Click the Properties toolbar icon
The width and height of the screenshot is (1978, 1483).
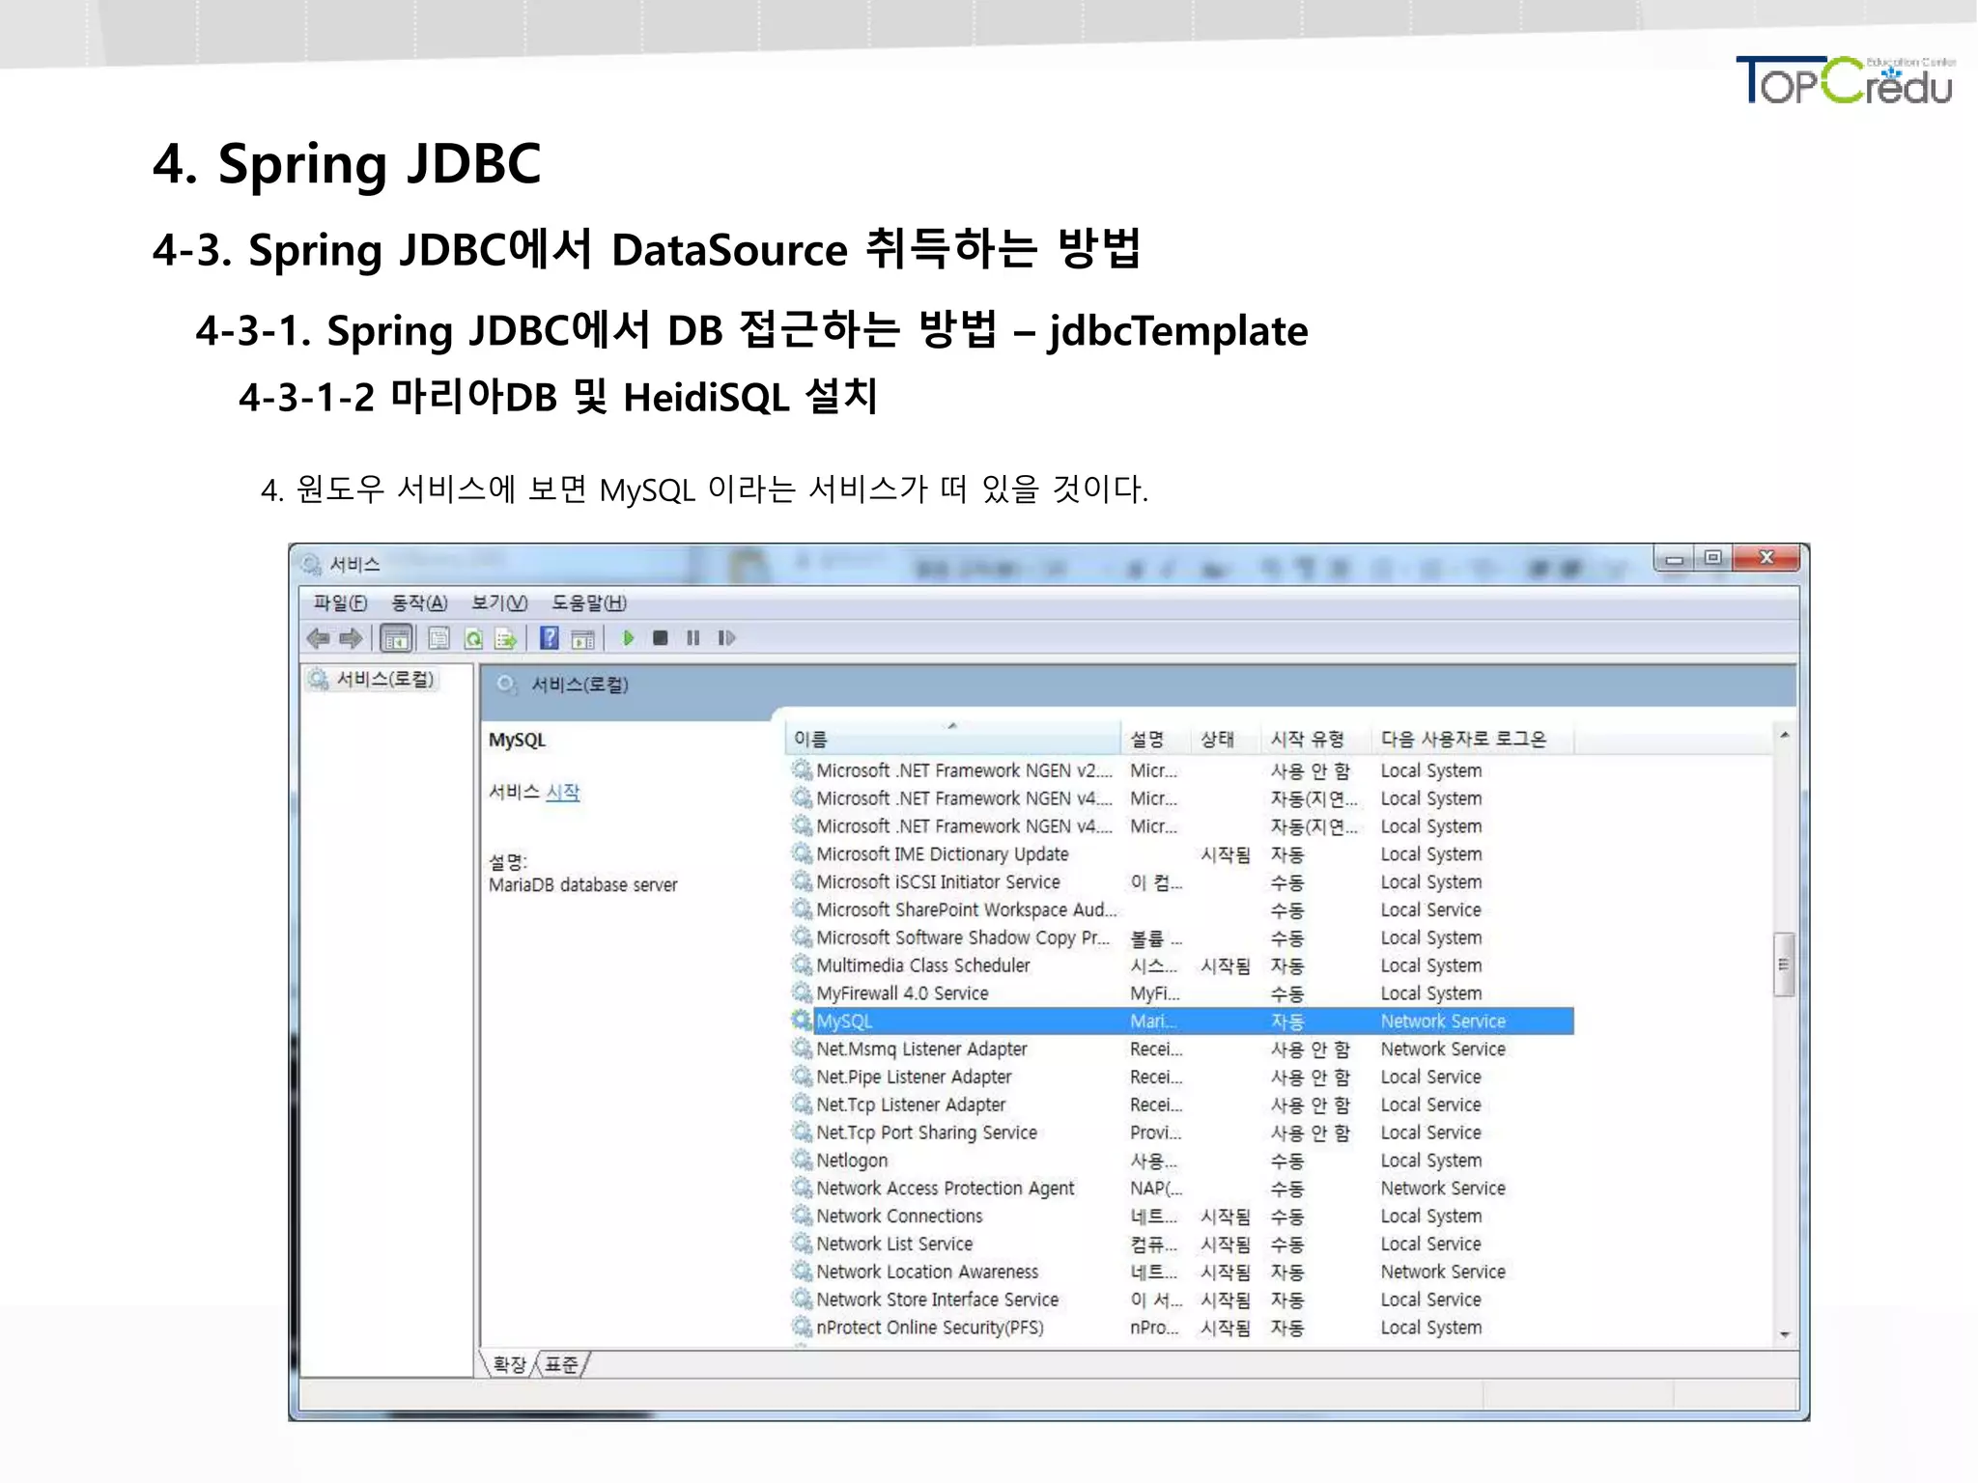coord(439,638)
